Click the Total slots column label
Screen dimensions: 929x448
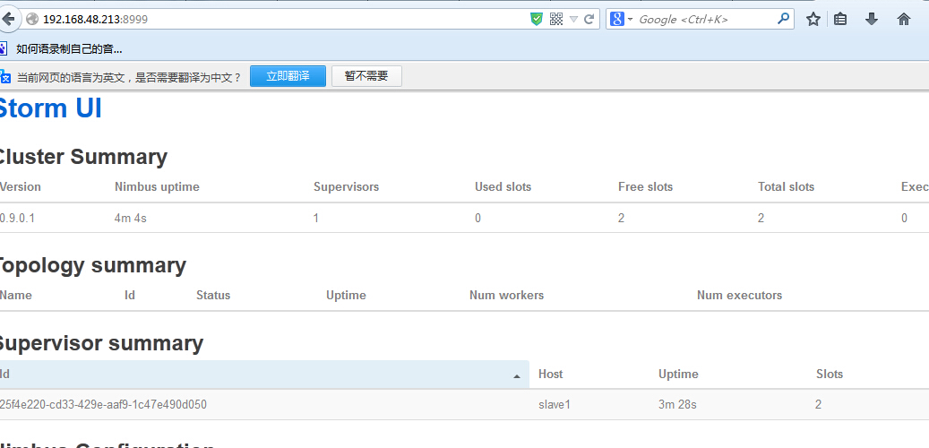click(x=787, y=186)
